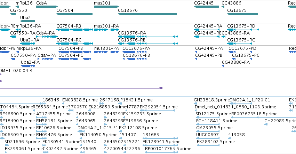Screen dimensions: 296x154
Task: Click transcript label mRpL36-RA
Action: [x=28, y=26]
